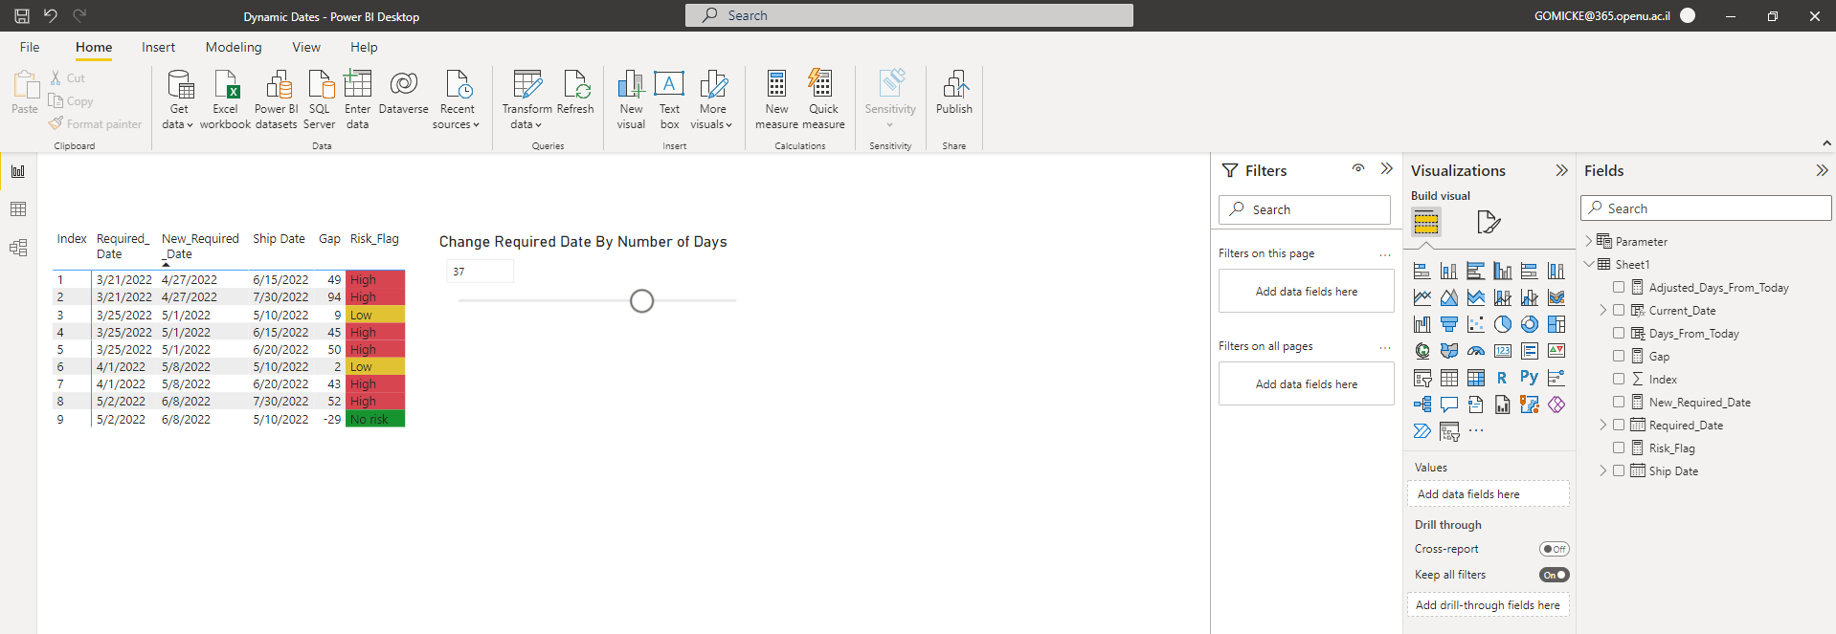Check the Risk_Flag field checkbox
1836x634 pixels.
click(1619, 448)
